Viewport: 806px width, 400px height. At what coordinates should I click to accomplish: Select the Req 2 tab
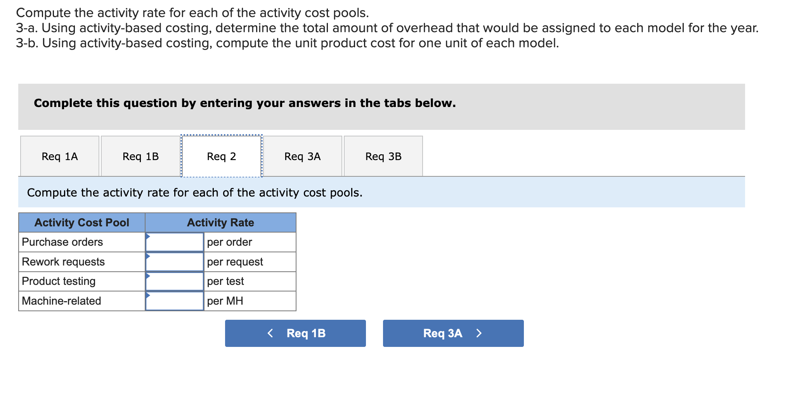point(222,156)
